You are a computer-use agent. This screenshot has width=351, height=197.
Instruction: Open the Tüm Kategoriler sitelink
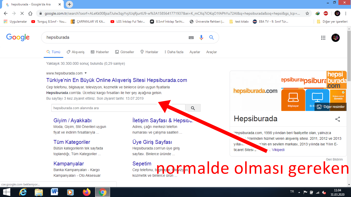(x=72, y=142)
